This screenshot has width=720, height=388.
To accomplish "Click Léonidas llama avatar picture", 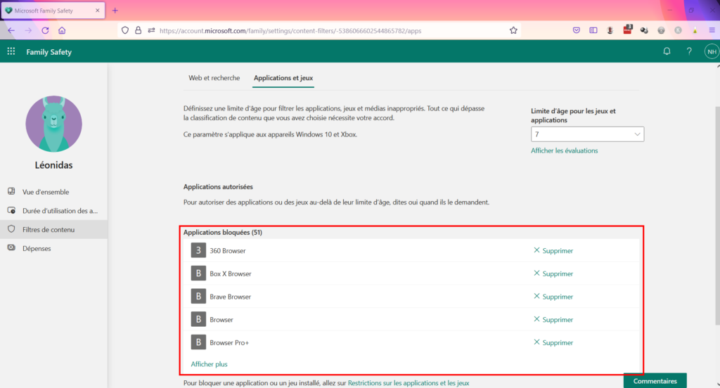I will click(53, 124).
